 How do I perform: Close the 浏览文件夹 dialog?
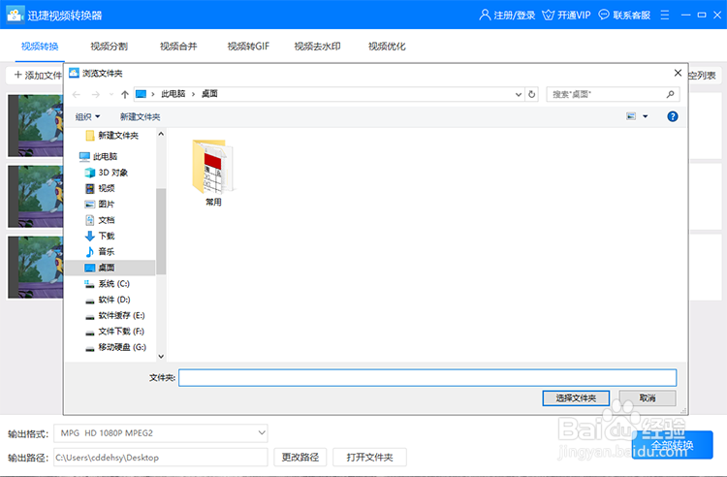pyautogui.click(x=678, y=74)
